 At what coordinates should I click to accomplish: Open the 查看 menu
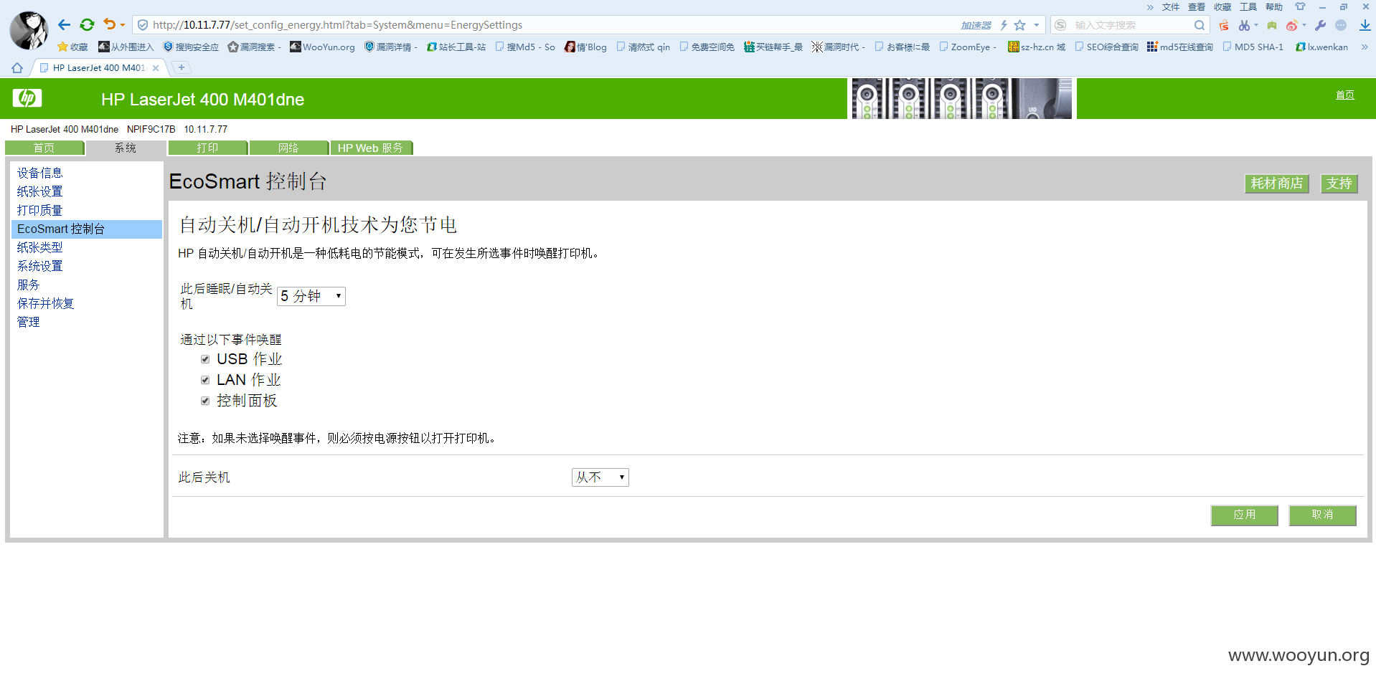1197,7
